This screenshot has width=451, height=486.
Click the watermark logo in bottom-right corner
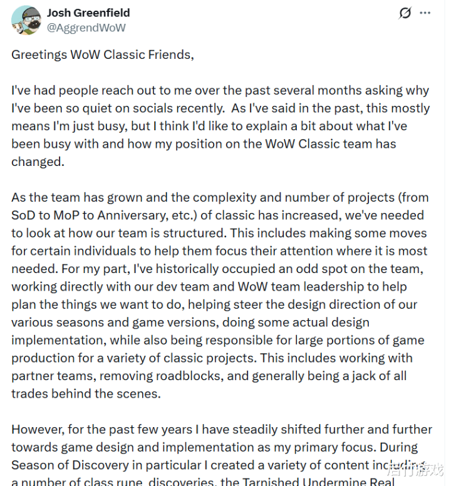[x=415, y=468]
